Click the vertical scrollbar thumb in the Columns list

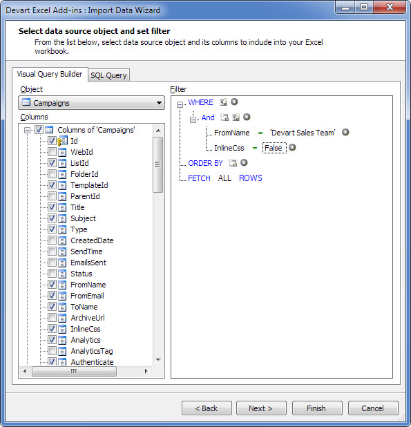(157, 164)
